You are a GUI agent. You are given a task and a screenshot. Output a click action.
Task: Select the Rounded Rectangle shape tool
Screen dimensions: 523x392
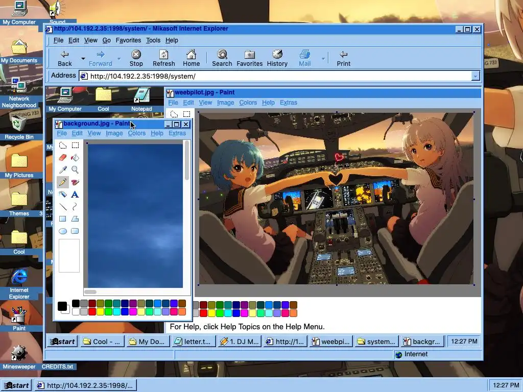pos(76,231)
